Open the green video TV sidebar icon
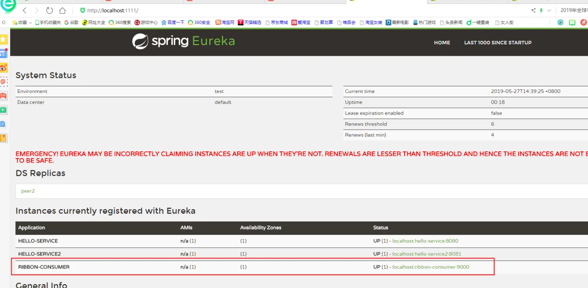Viewport: 588px width, 288px height. click(x=4, y=110)
